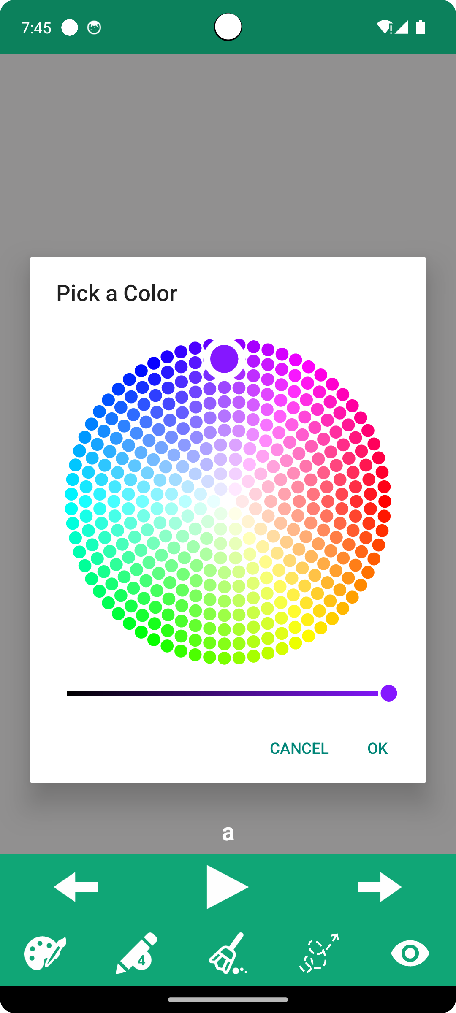Click the brightness slider thumb

pyautogui.click(x=388, y=693)
